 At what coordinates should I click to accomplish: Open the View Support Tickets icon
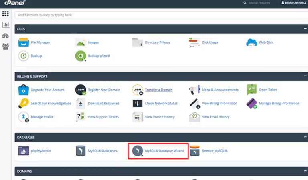coord(81,117)
